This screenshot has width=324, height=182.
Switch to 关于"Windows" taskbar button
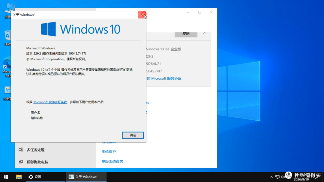pyautogui.click(x=86, y=177)
